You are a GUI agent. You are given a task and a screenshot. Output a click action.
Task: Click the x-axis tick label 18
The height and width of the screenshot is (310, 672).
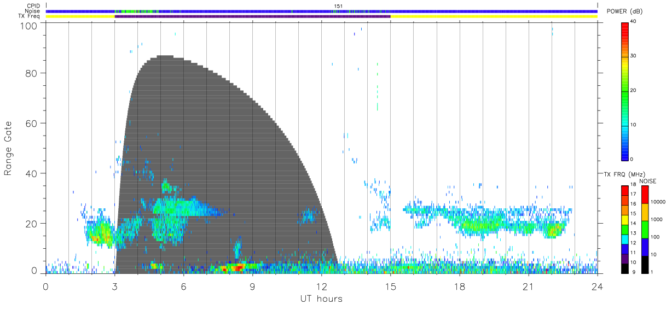(459, 286)
